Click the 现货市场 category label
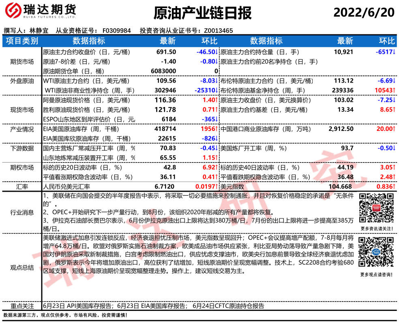 (22, 109)
